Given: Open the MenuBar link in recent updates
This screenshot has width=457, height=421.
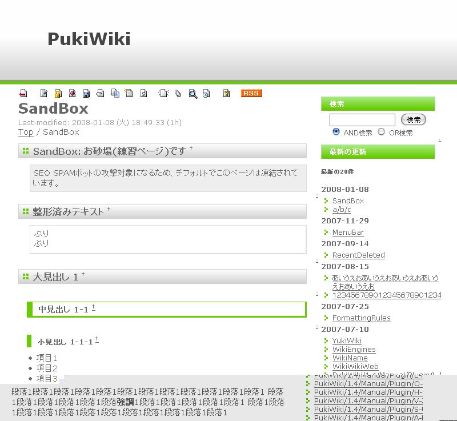Looking at the screenshot, I should click(x=348, y=232).
